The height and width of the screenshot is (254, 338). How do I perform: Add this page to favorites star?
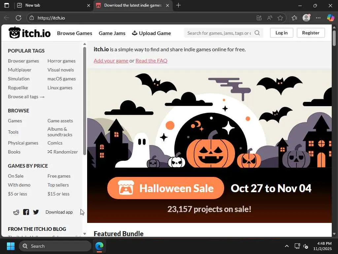point(280,18)
